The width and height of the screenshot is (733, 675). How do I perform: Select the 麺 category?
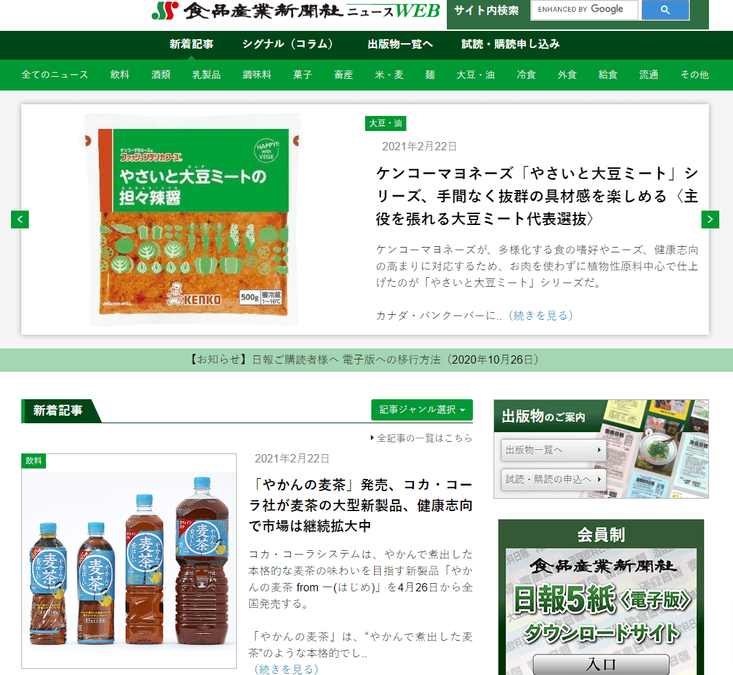pyautogui.click(x=430, y=75)
